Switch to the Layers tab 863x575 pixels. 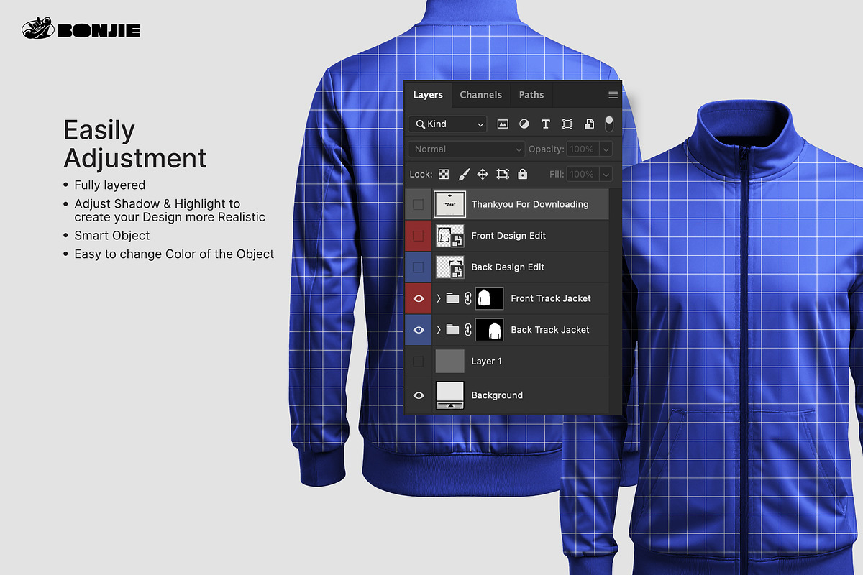(428, 95)
